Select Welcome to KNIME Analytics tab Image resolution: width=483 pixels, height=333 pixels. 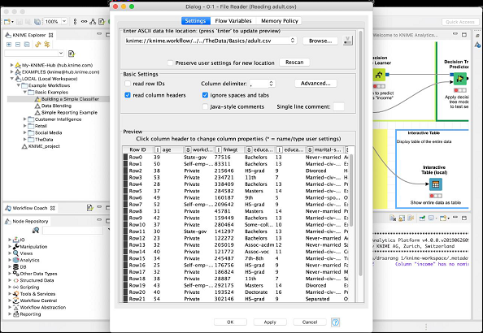406,35
